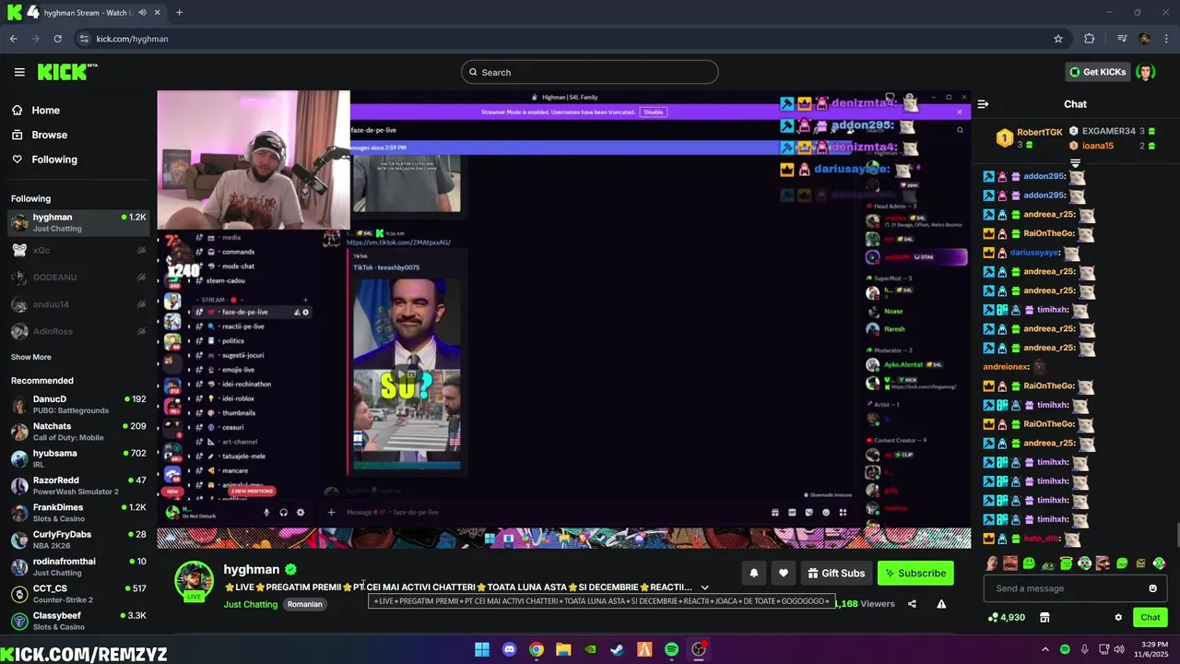Screen dimensions: 1180x664
Task: Select politics channel in streamed Discord
Action: [x=233, y=340]
